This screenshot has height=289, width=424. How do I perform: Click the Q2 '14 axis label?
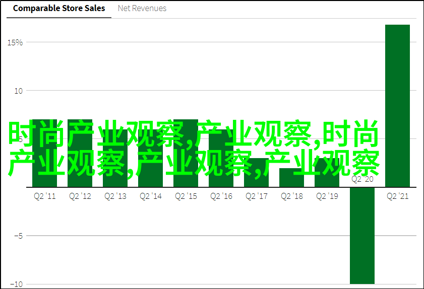151,196
